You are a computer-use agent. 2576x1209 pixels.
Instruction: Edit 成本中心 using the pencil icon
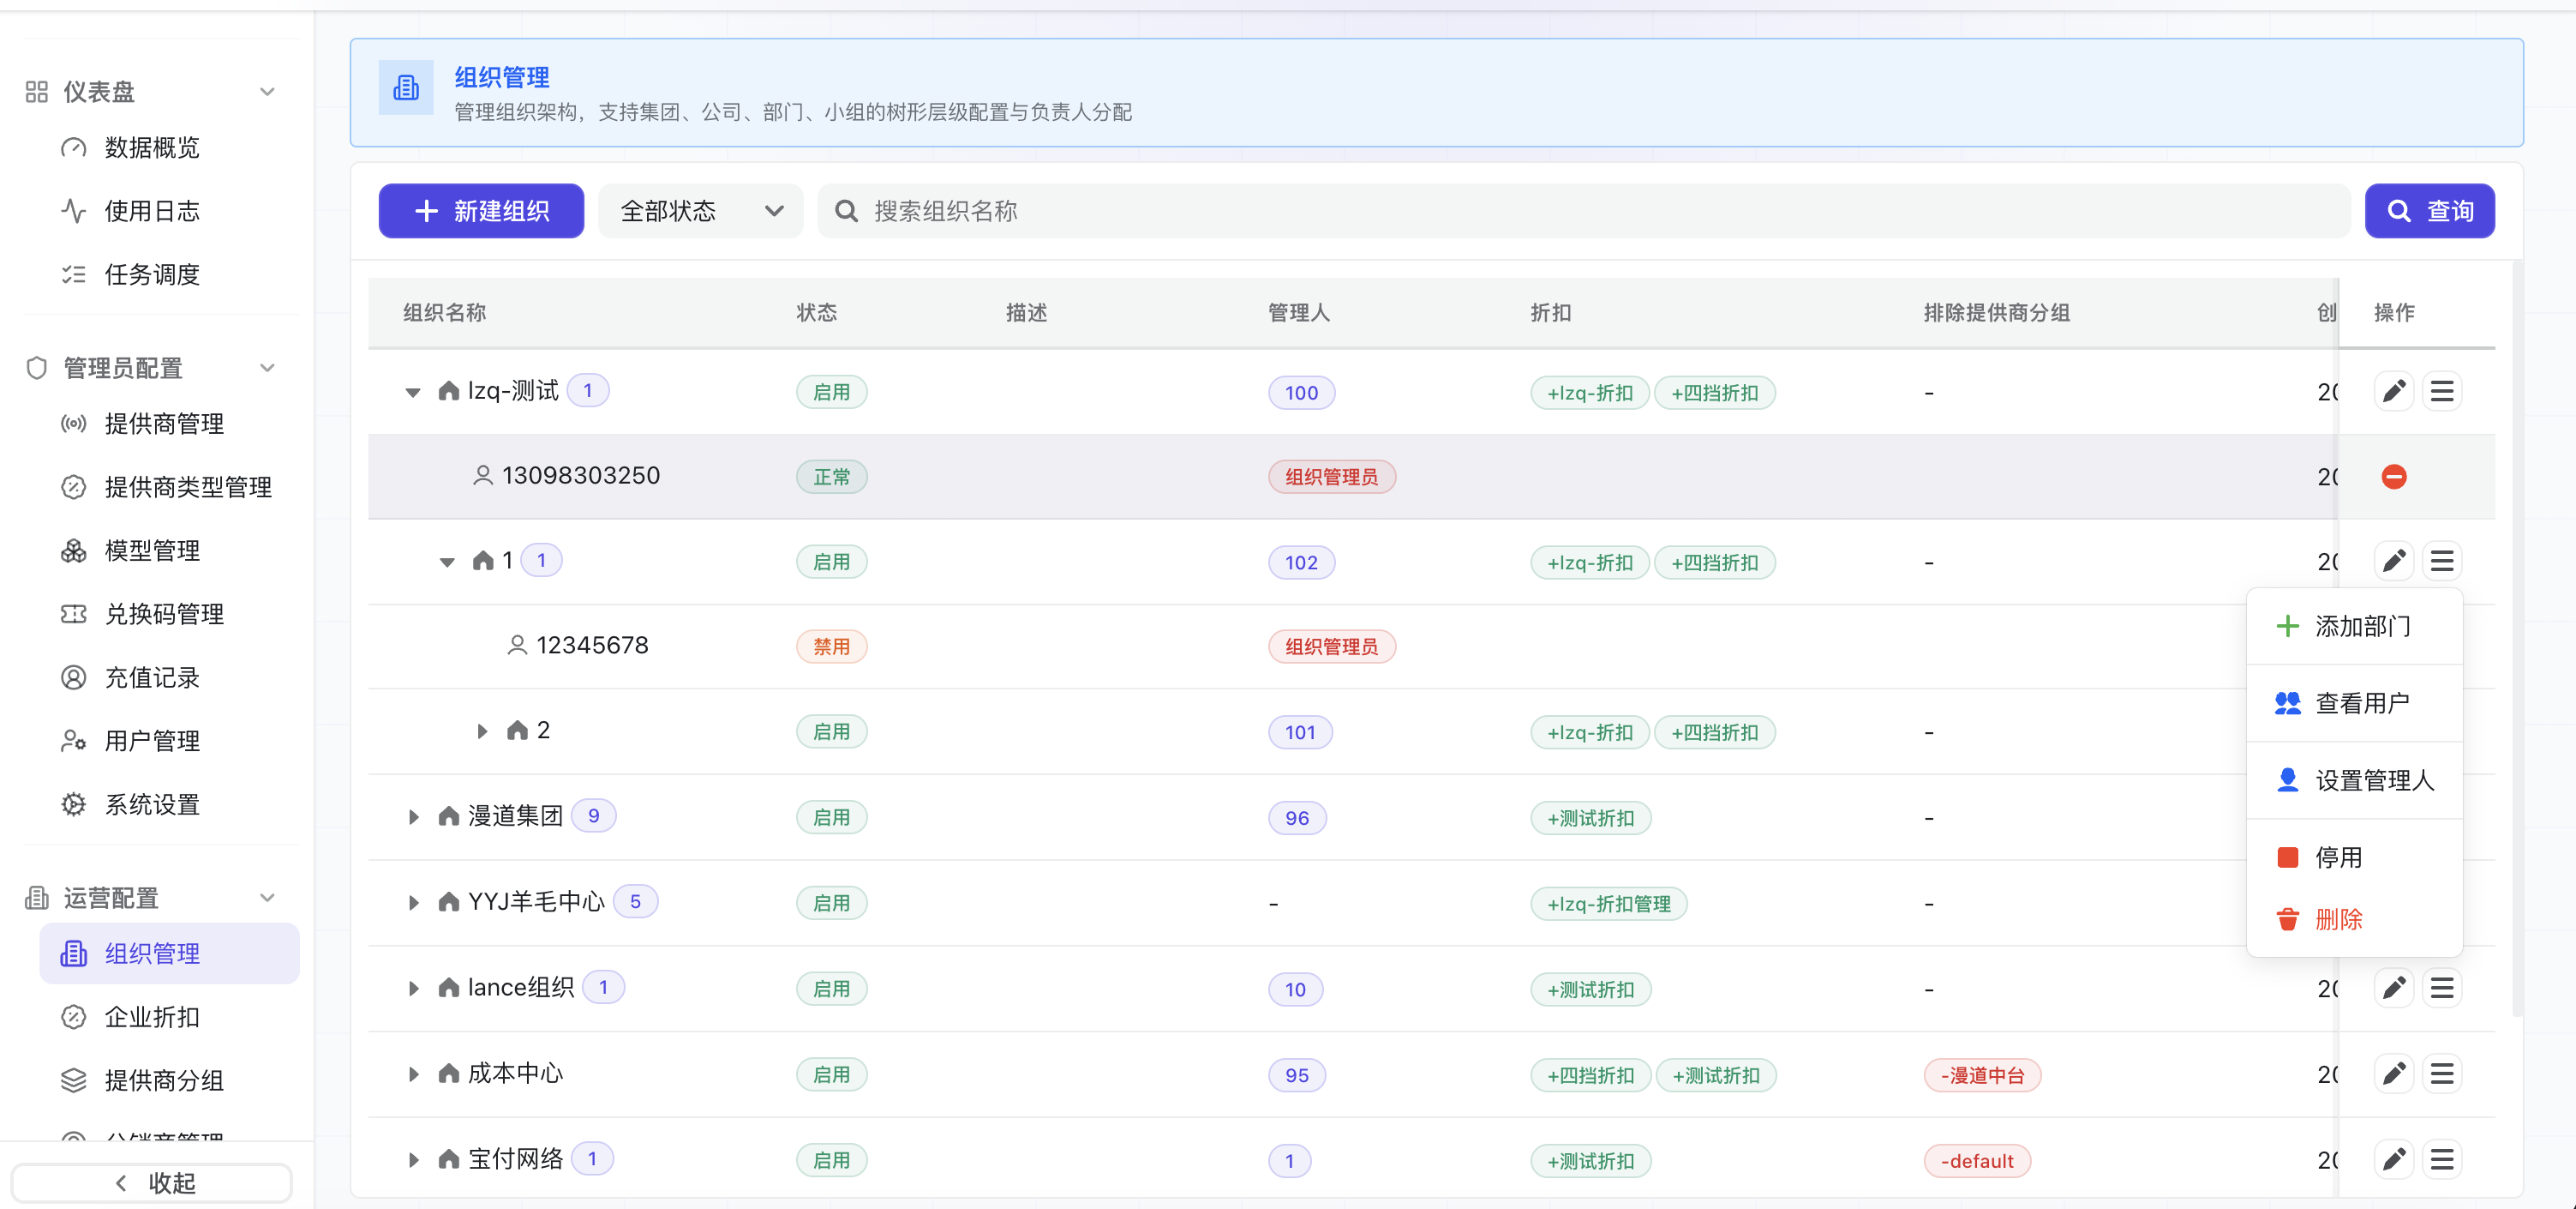coord(2394,1075)
